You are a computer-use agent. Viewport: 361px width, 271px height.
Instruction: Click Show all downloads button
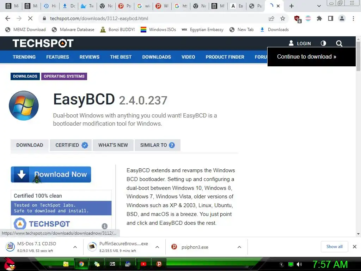coord(334,247)
